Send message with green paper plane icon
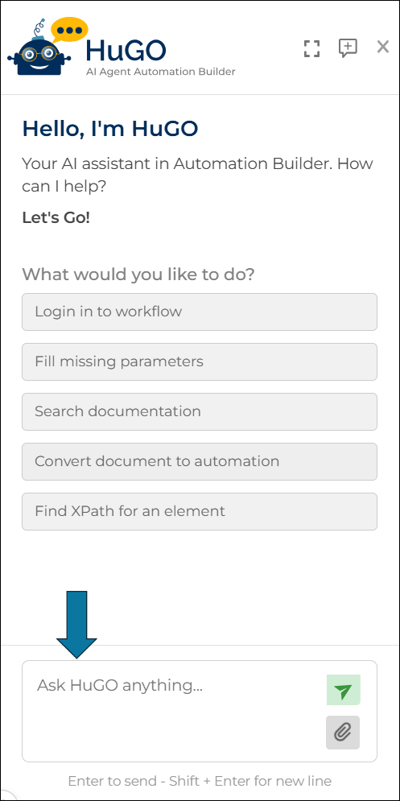The height and width of the screenshot is (801, 400). (344, 690)
